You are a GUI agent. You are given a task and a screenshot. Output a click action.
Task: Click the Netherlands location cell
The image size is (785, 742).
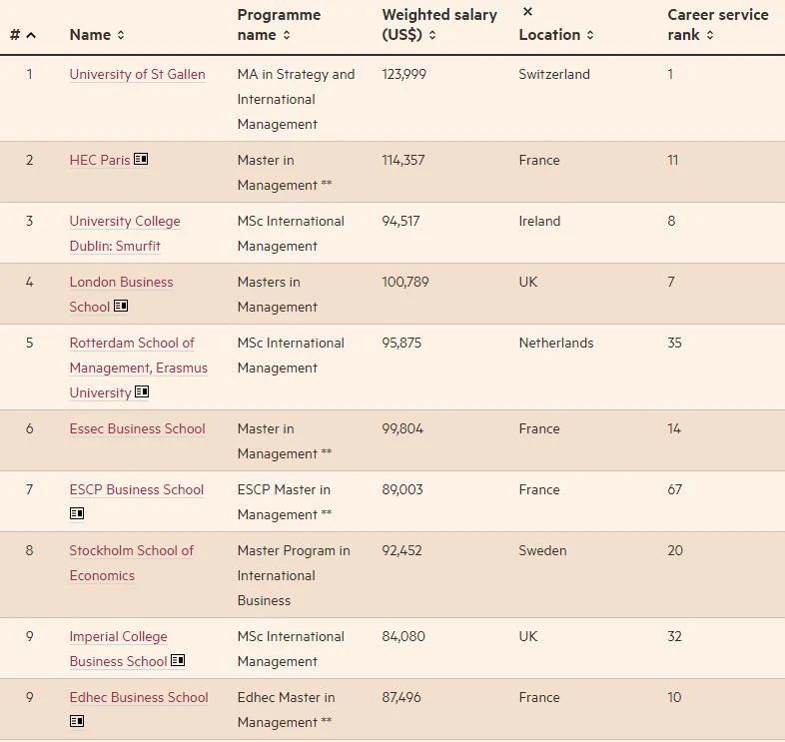pyautogui.click(x=556, y=343)
